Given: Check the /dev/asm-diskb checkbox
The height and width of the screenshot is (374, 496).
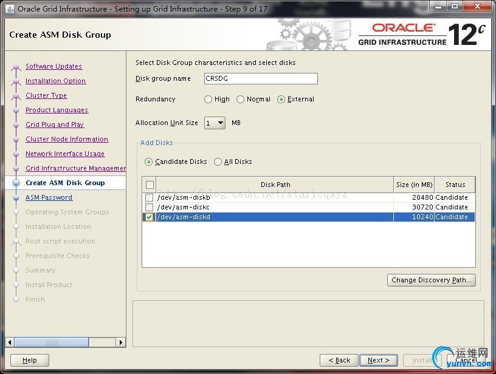Looking at the screenshot, I should 149,198.
